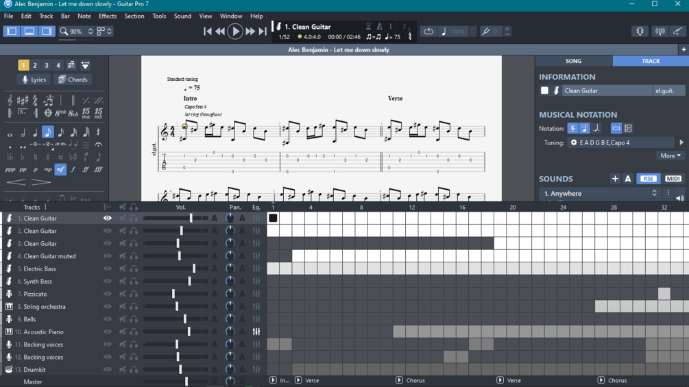Apply the sharp accidental

click(47, 157)
